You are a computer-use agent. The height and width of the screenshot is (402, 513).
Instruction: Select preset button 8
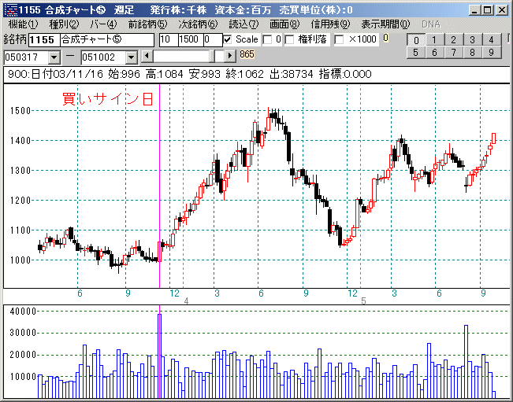pos(472,52)
